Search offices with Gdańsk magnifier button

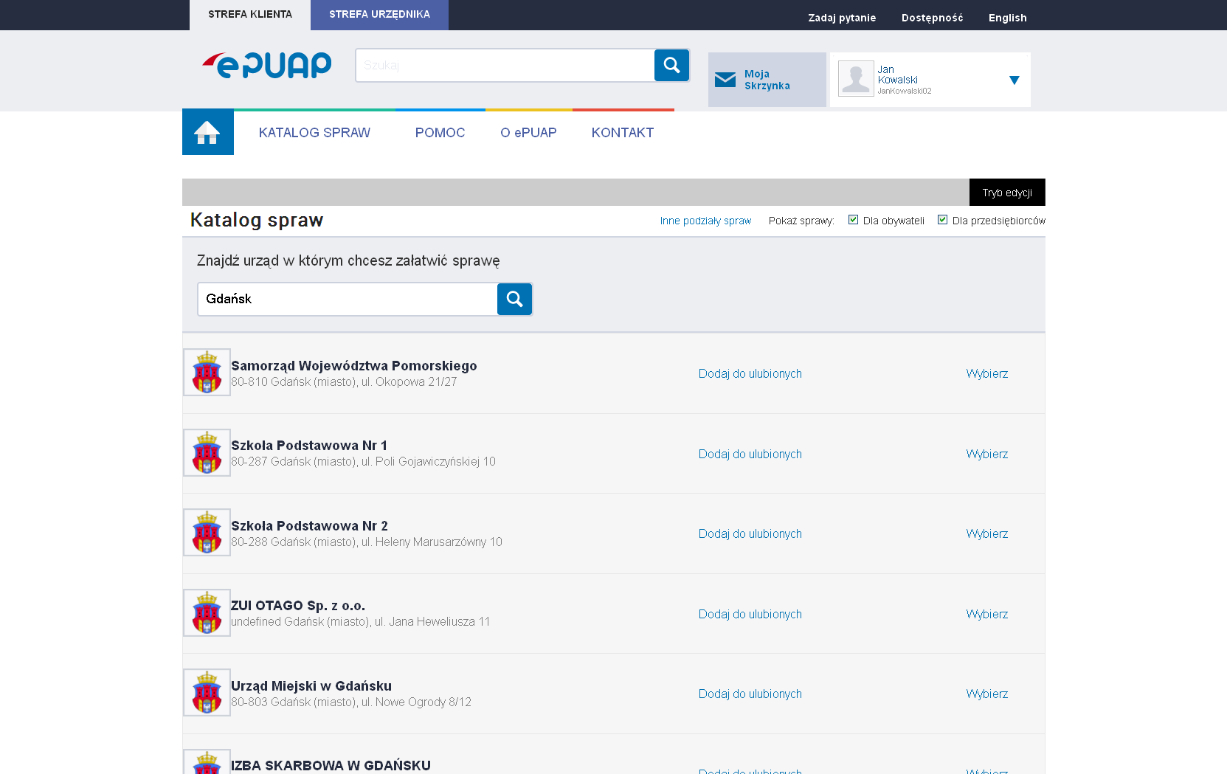[514, 299]
